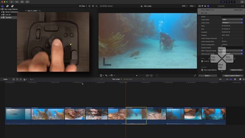Image resolution: width=245 pixels, height=138 pixels.
Task: Click the Connect clip edit icon
Action: click(x=14, y=79)
